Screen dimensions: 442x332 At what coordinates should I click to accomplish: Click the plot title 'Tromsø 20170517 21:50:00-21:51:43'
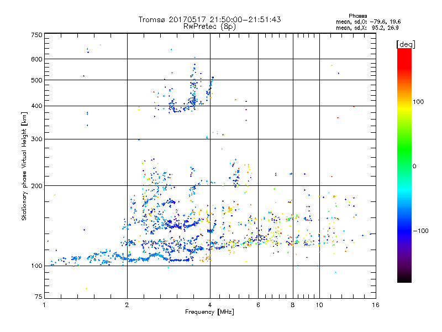209,19
